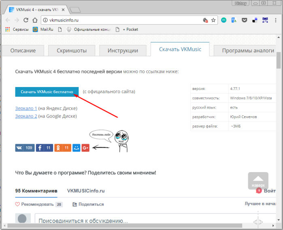Click the horizontal scrollbar thumb
Viewport: 283px width, 230px height.
tap(125, 226)
